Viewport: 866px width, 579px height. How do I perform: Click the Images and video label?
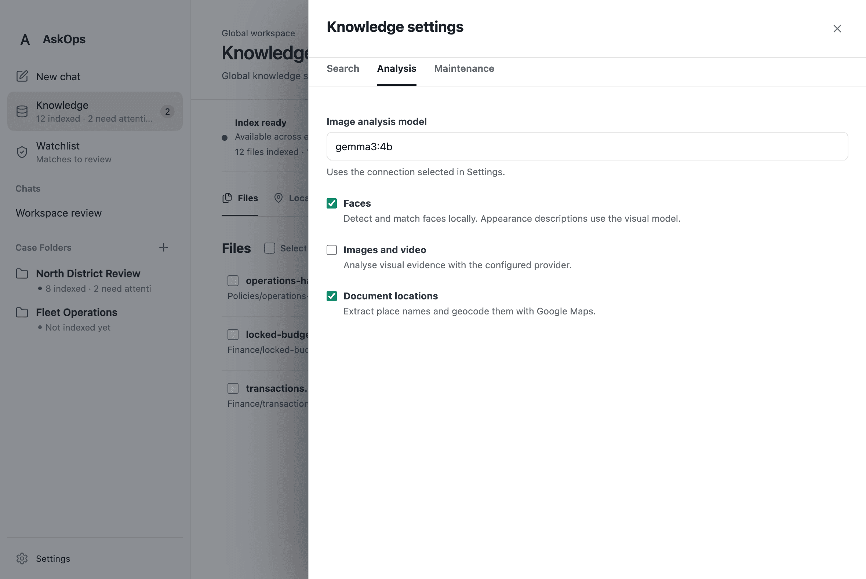pos(385,250)
